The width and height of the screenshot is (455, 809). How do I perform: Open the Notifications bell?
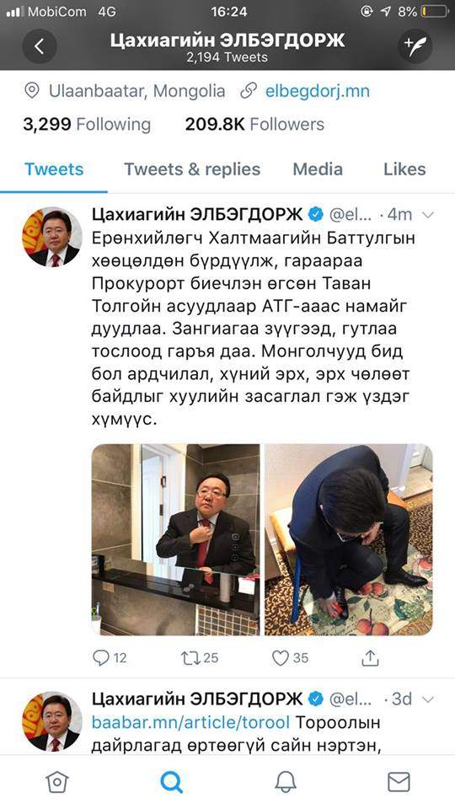286,782
